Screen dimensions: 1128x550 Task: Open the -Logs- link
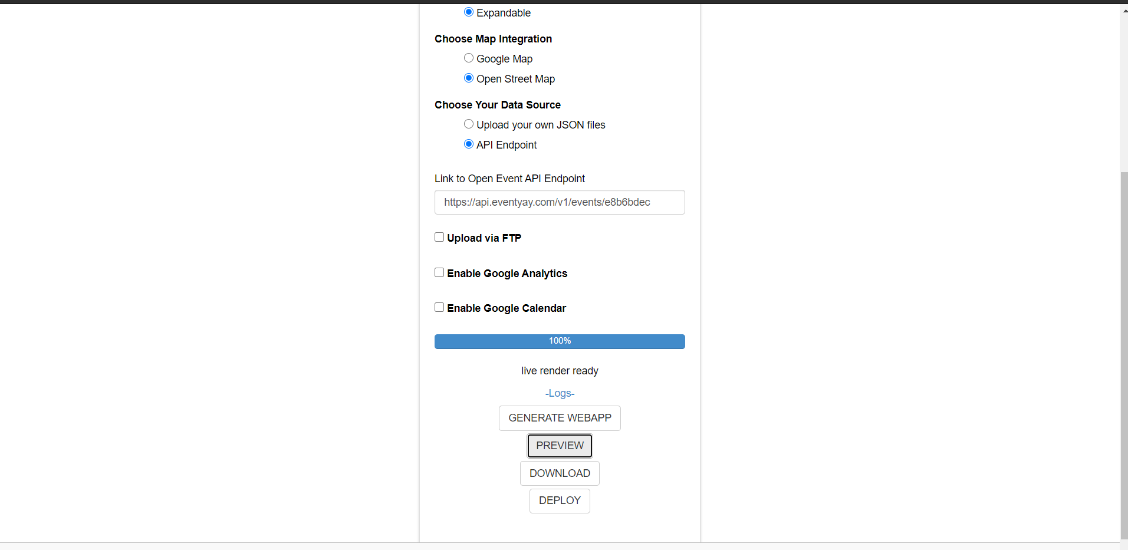click(x=560, y=393)
